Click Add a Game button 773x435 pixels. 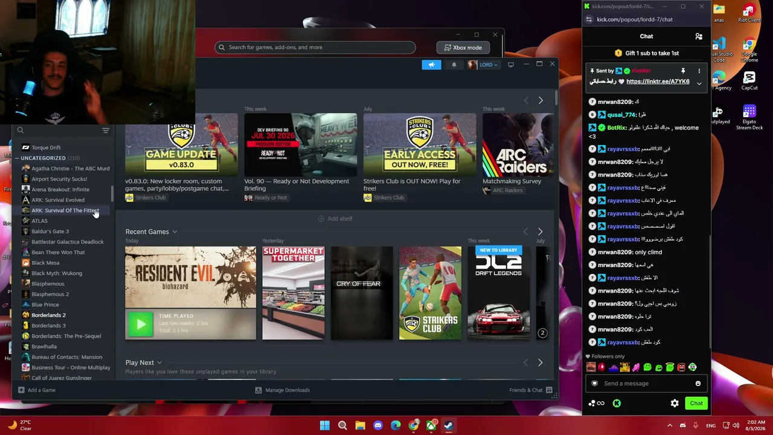pyautogui.click(x=37, y=390)
